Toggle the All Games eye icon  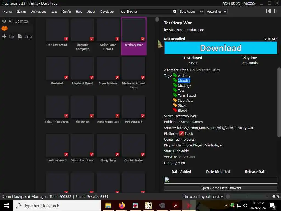coord(4,21)
